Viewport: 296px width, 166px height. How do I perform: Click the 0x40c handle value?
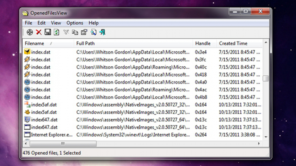[x=201, y=67]
